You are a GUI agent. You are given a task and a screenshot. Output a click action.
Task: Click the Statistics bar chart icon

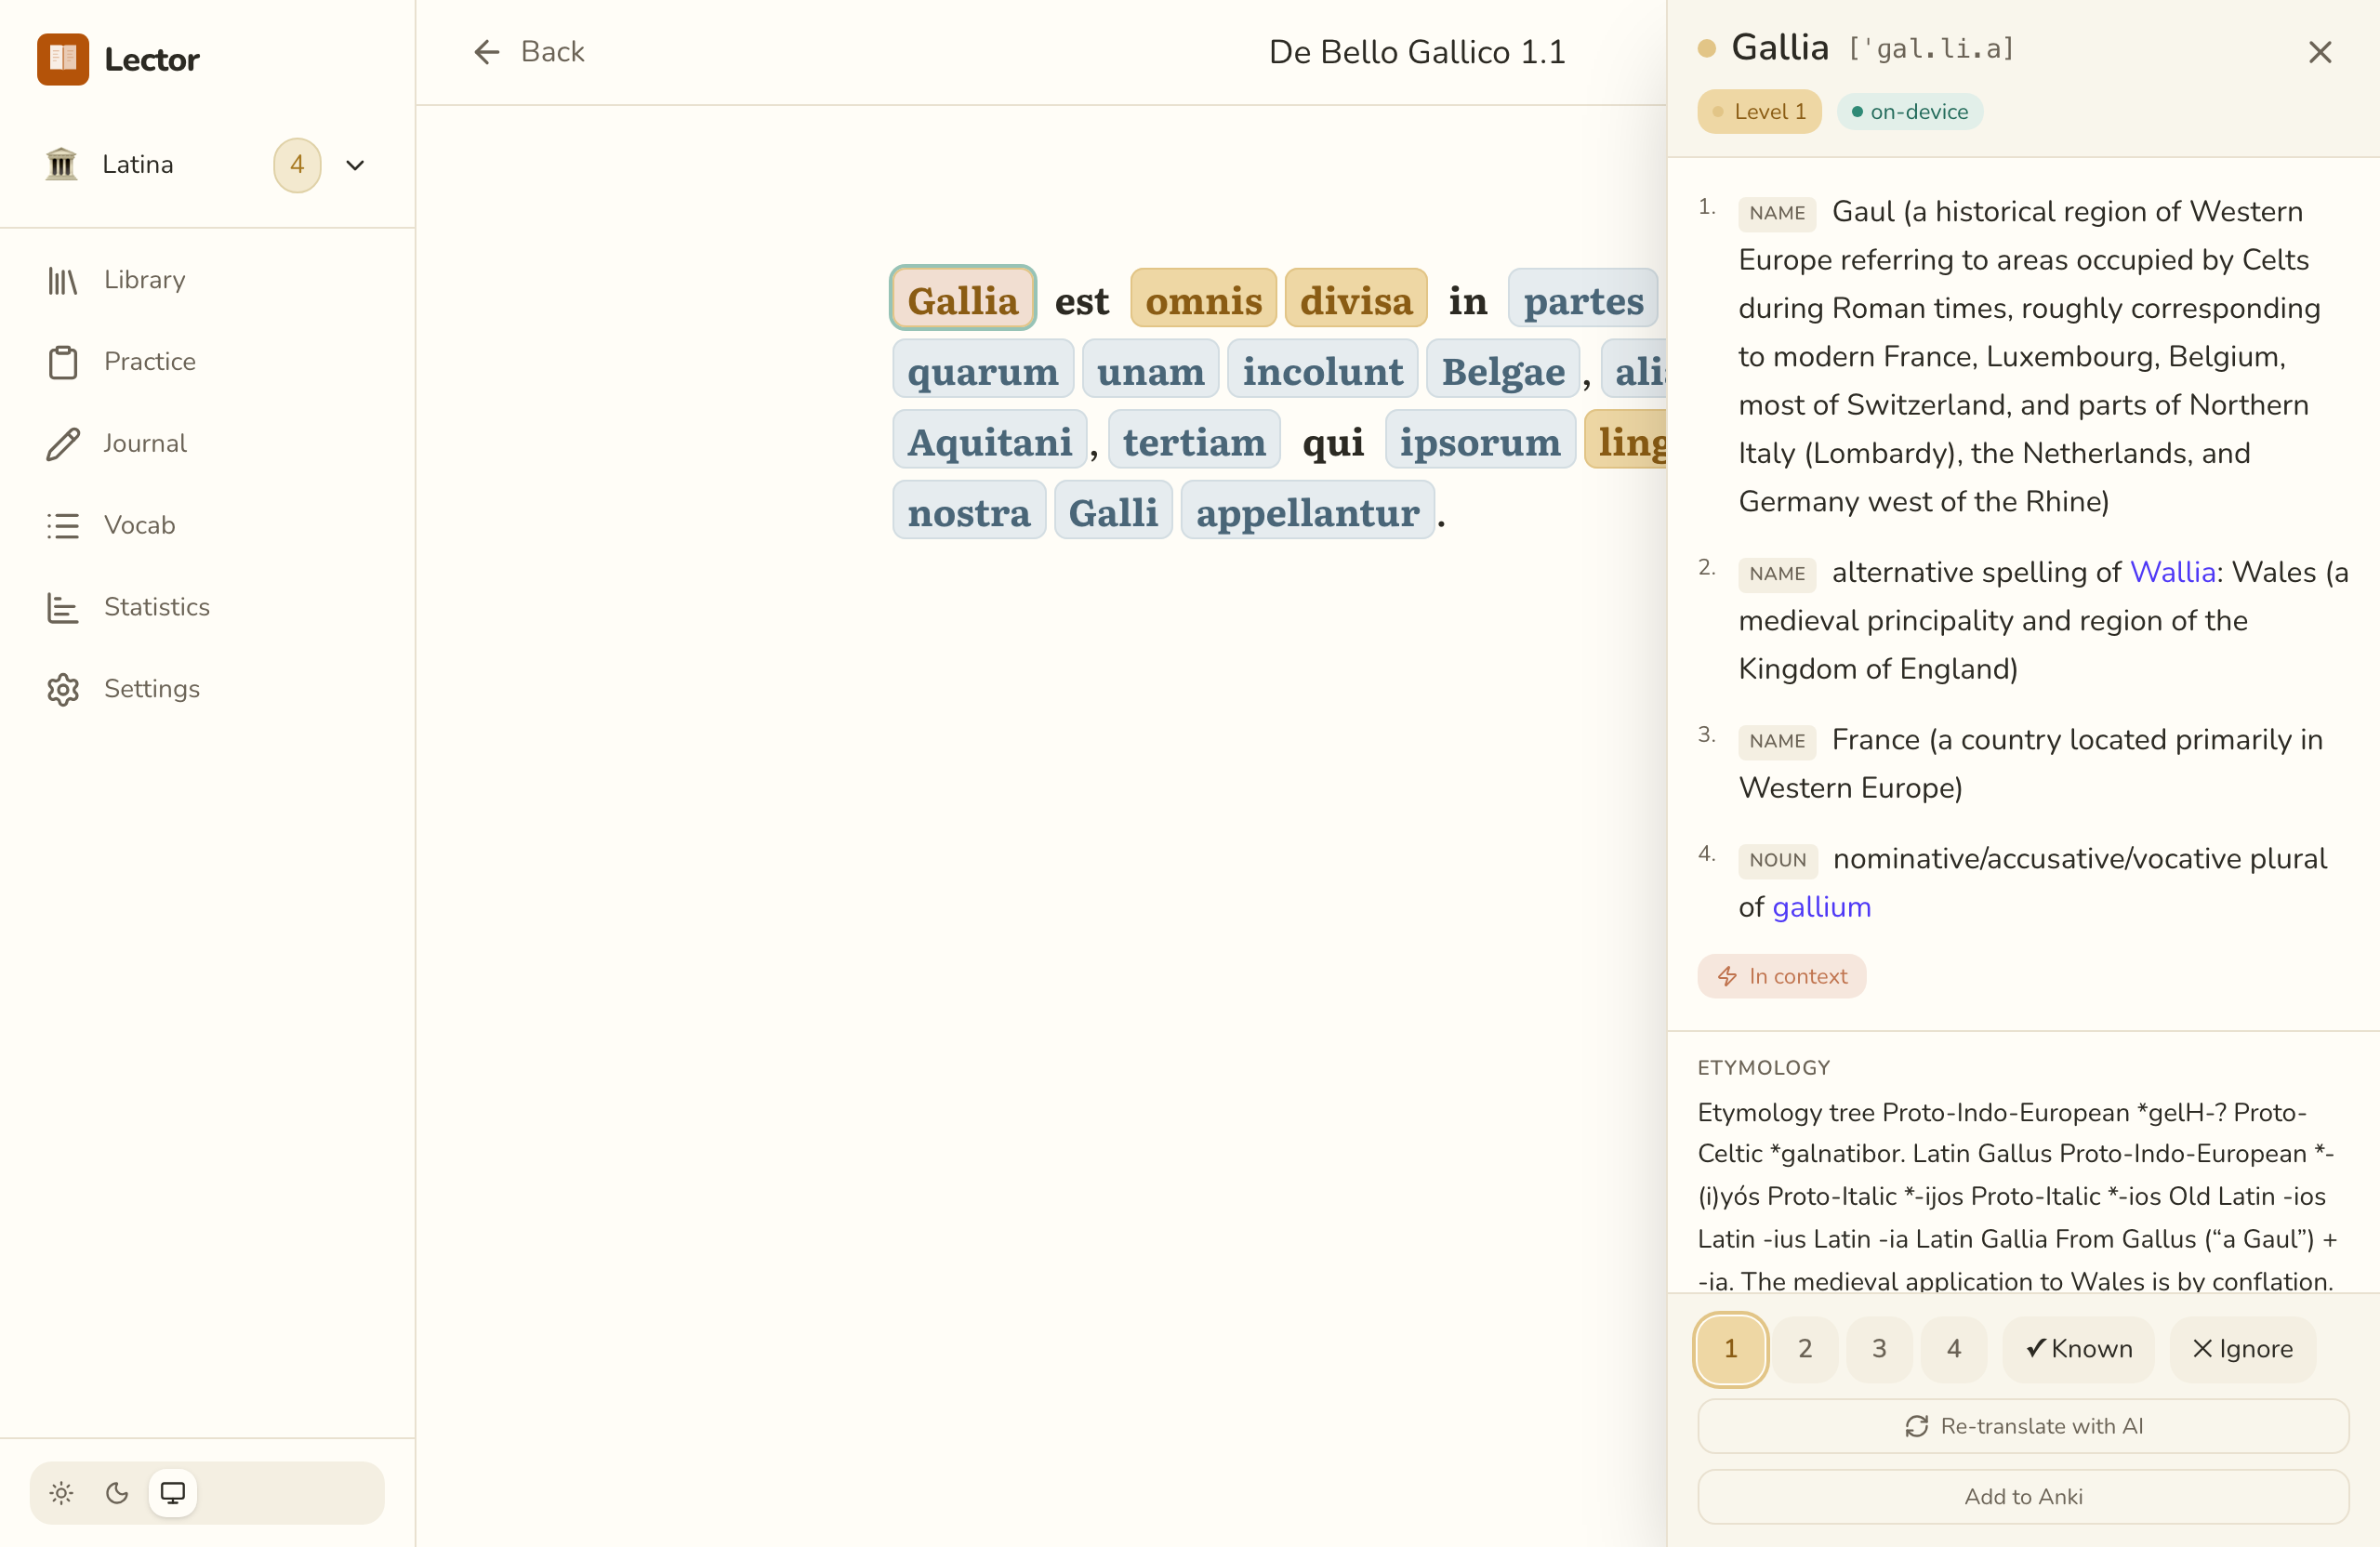[63, 607]
